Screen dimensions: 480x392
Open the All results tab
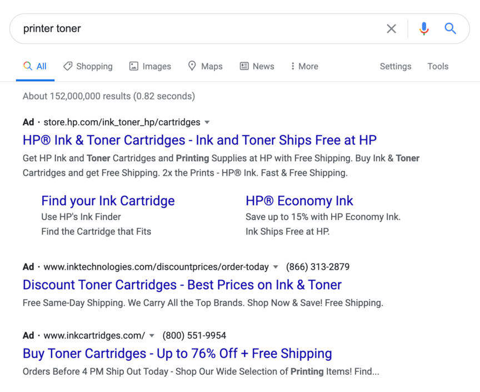point(35,67)
